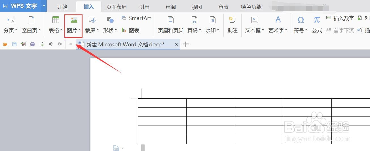Image resolution: width=370 pixels, height=151 pixels.
Task: Select the 插入 ribbon tab
Action: pos(89,7)
